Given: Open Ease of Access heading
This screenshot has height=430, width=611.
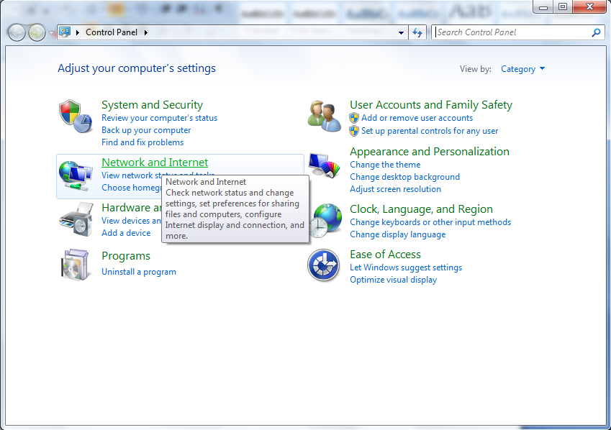Looking at the screenshot, I should pyautogui.click(x=385, y=255).
